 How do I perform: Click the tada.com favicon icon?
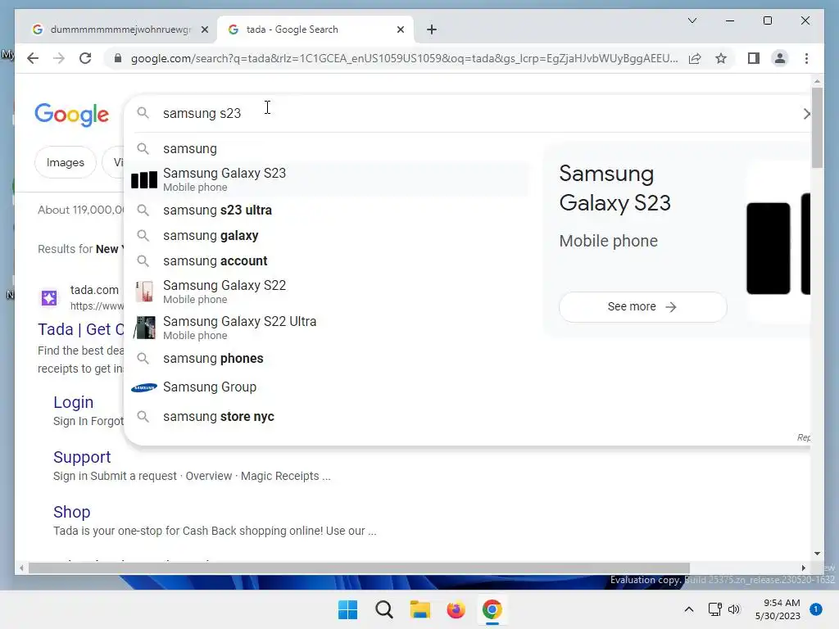(x=49, y=297)
